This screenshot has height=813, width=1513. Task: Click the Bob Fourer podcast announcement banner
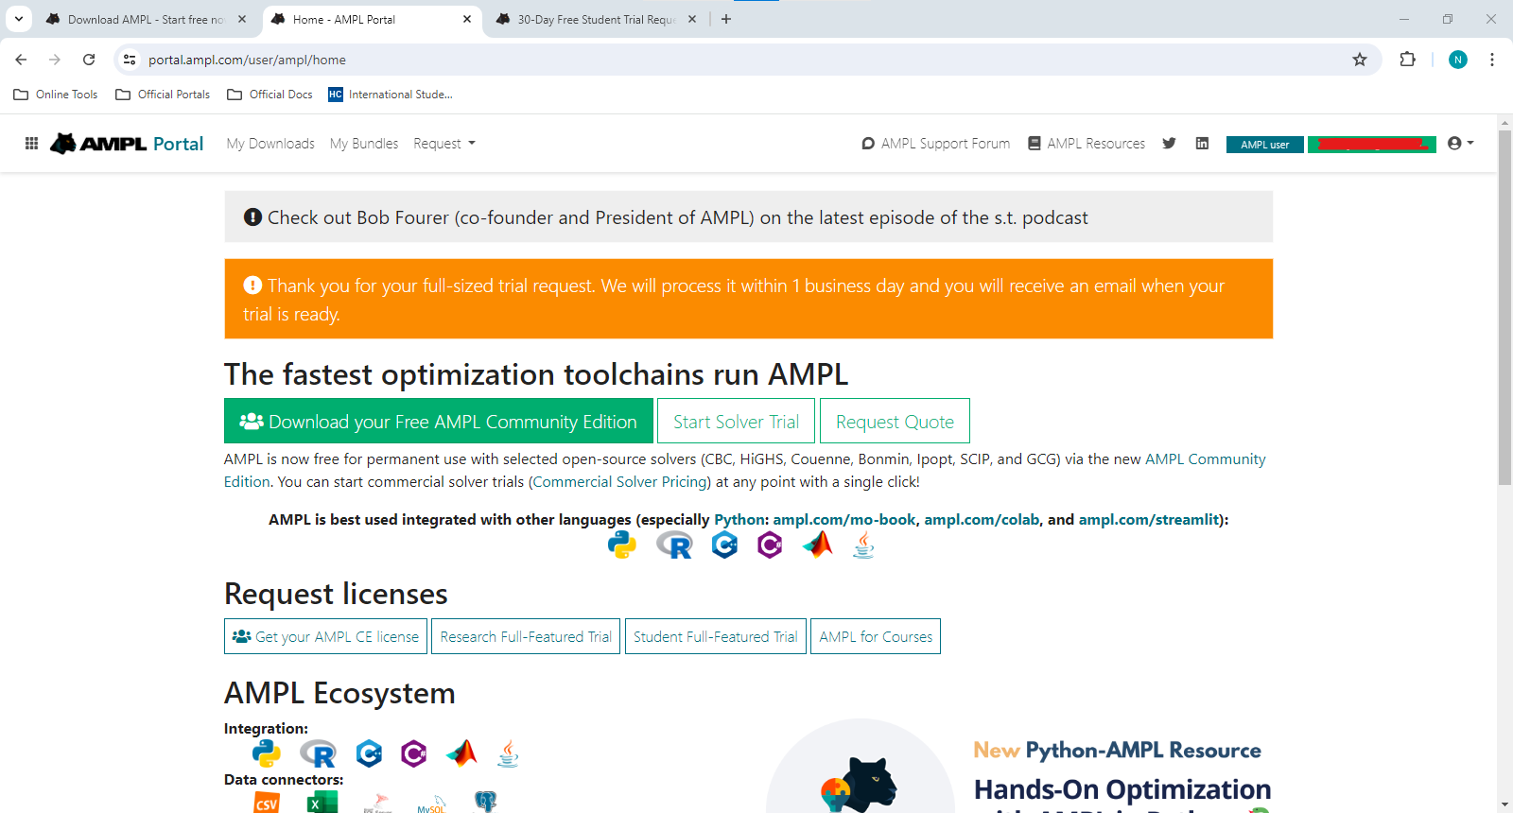click(748, 216)
